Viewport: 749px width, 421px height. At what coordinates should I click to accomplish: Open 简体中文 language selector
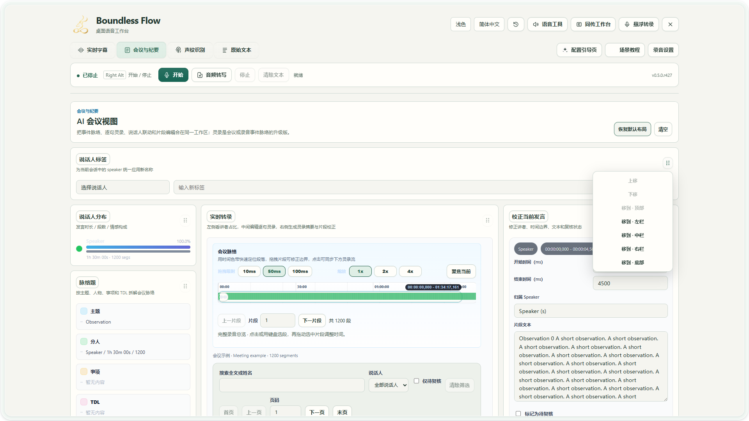pos(489,24)
